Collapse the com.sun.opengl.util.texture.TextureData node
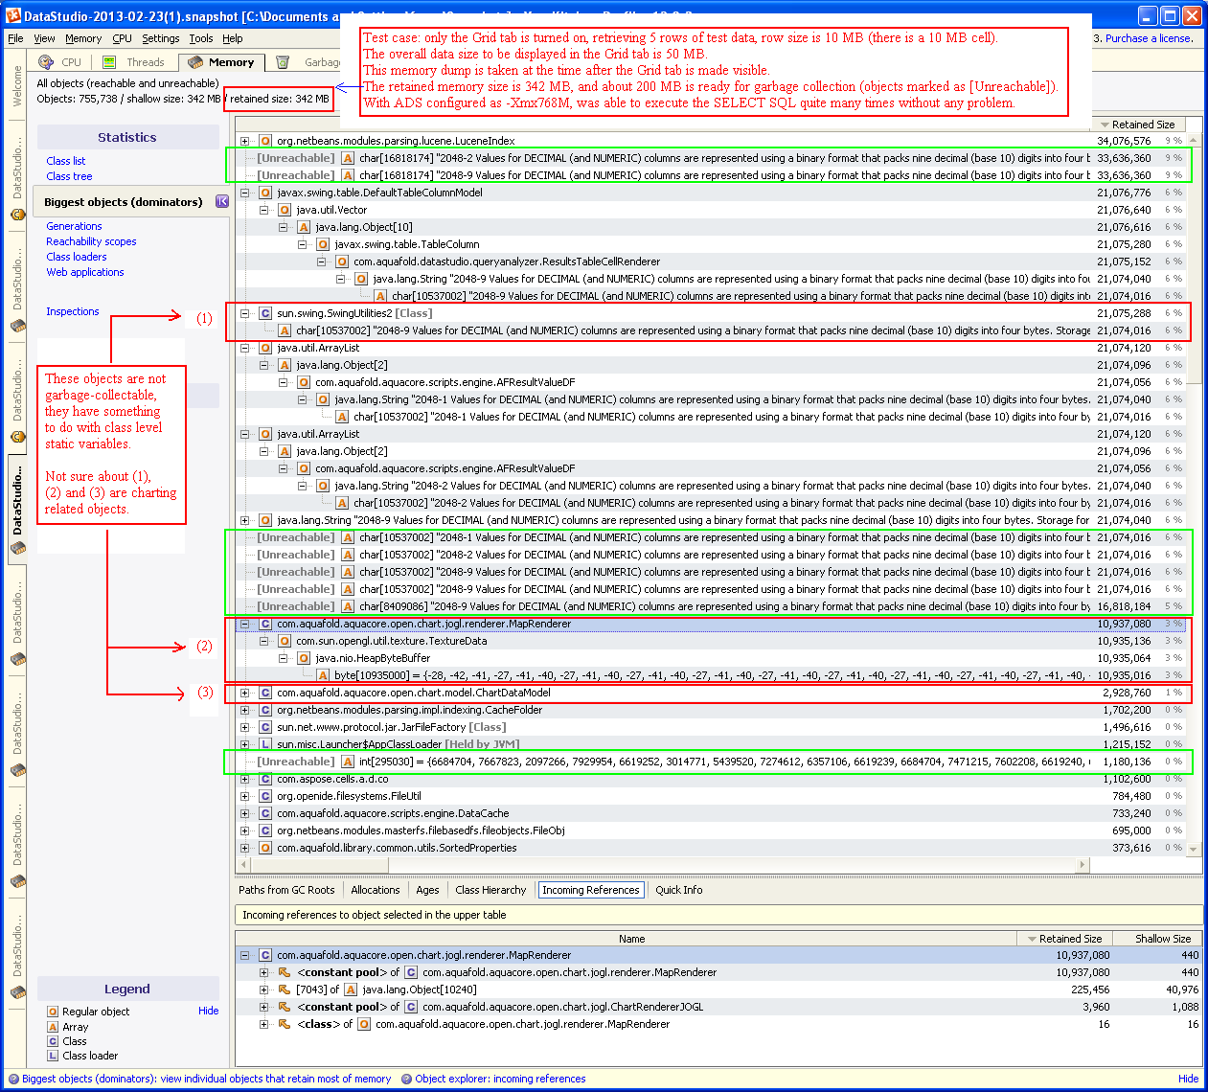The width and height of the screenshot is (1208, 1092). point(264,641)
